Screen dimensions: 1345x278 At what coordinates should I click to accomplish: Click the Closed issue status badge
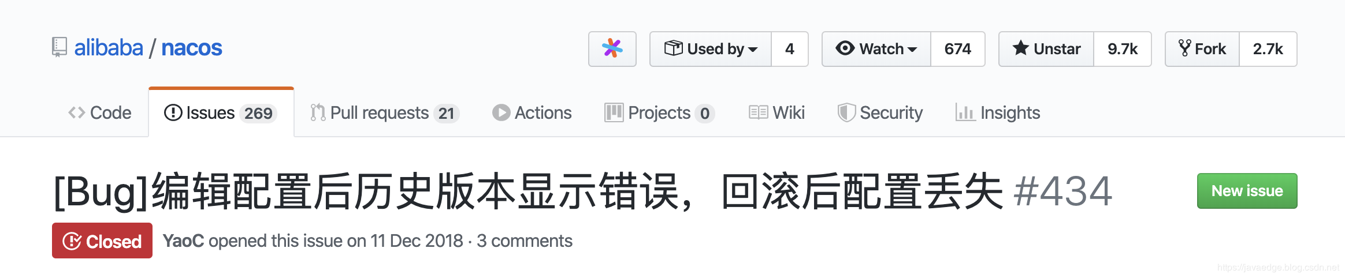pos(102,241)
